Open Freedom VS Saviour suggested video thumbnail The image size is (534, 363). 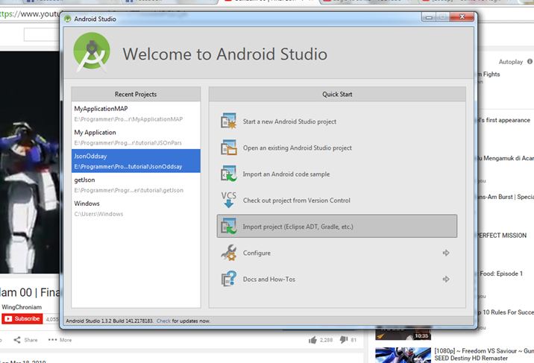(403, 355)
